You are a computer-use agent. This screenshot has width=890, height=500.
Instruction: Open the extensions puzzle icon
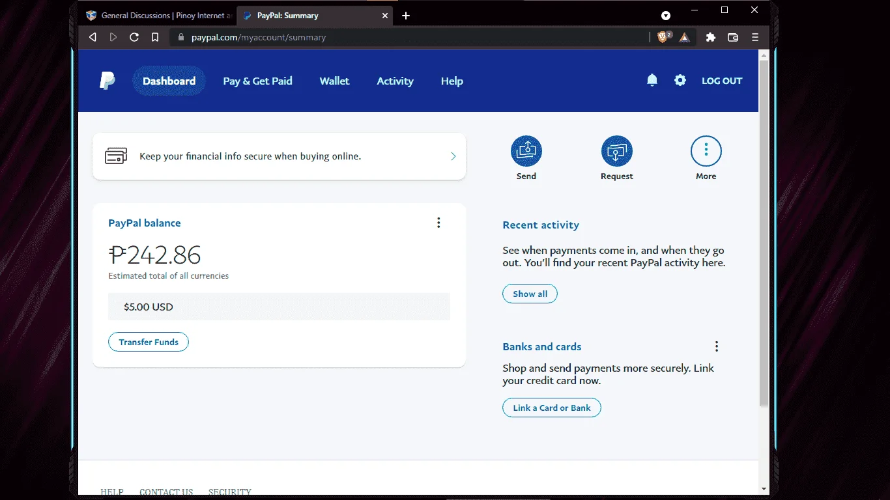coord(711,37)
